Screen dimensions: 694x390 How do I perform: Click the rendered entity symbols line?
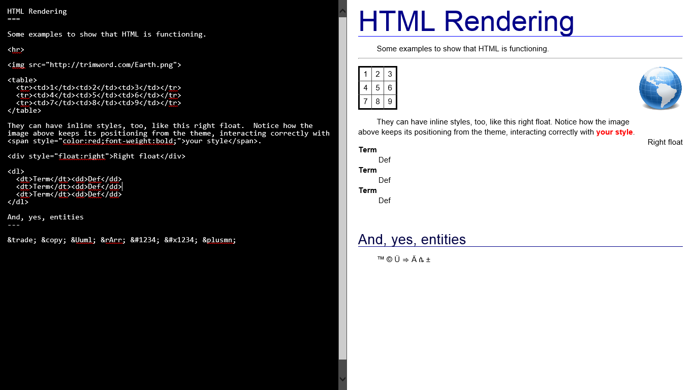click(404, 259)
